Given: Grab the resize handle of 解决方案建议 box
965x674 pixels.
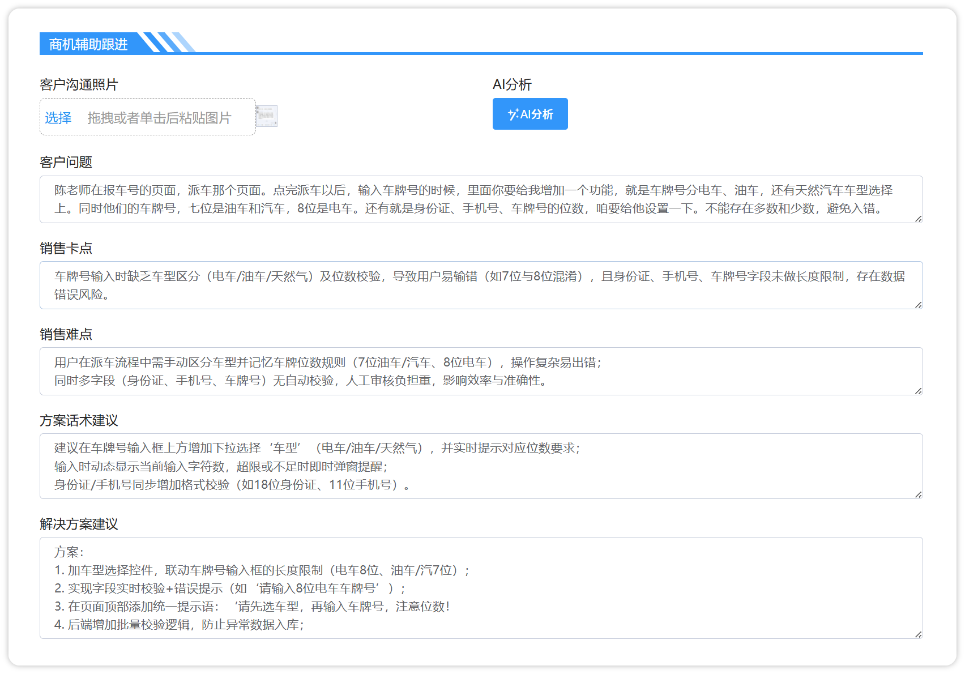Looking at the screenshot, I should (x=918, y=634).
